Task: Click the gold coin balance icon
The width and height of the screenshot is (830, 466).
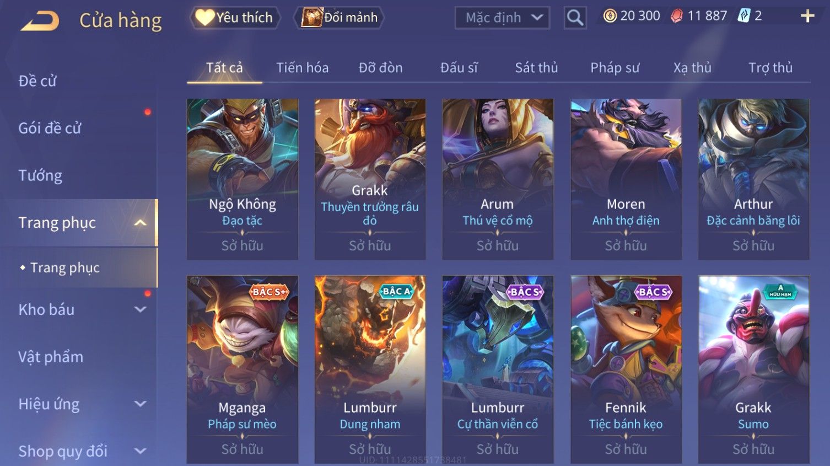Action: tap(610, 16)
